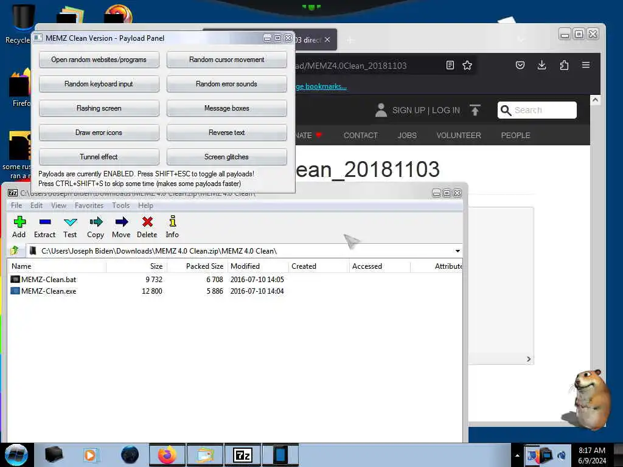The image size is (623, 467).
Task: Open the PEOPLE navigation link
Action: pyautogui.click(x=515, y=135)
